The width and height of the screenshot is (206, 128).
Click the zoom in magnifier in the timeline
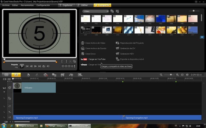coord(177,75)
